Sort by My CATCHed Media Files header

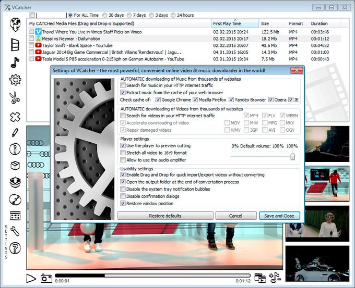[x=119, y=23]
